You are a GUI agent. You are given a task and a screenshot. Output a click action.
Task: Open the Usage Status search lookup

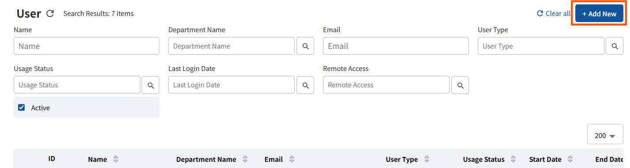150,85
